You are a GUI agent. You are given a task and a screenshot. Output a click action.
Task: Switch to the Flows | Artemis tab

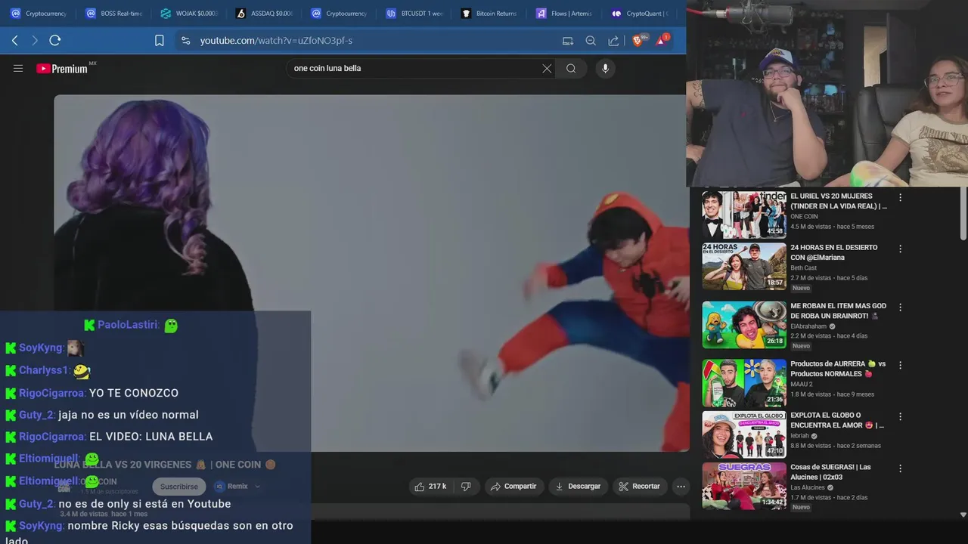(x=564, y=14)
